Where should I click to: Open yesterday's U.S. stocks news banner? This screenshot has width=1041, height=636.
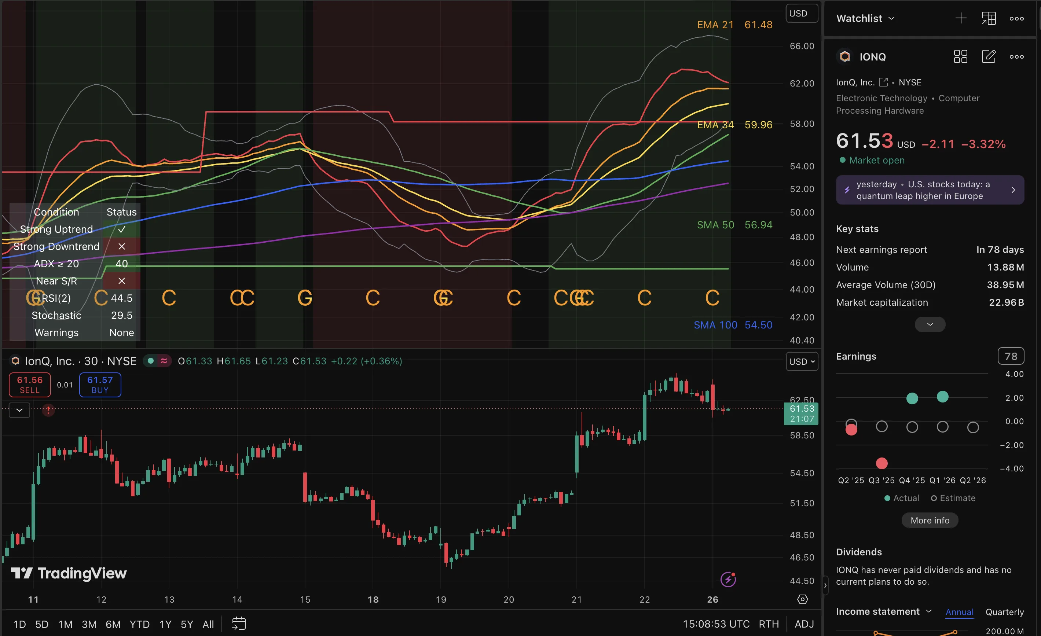(930, 190)
